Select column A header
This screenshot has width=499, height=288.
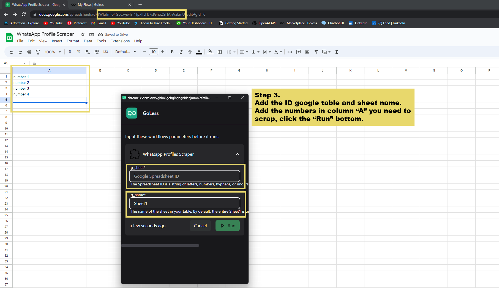click(x=50, y=70)
